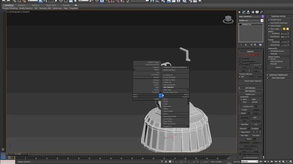The height and width of the screenshot is (164, 293).
Task: Select Polygon sub-object level icon
Action: 254,55
